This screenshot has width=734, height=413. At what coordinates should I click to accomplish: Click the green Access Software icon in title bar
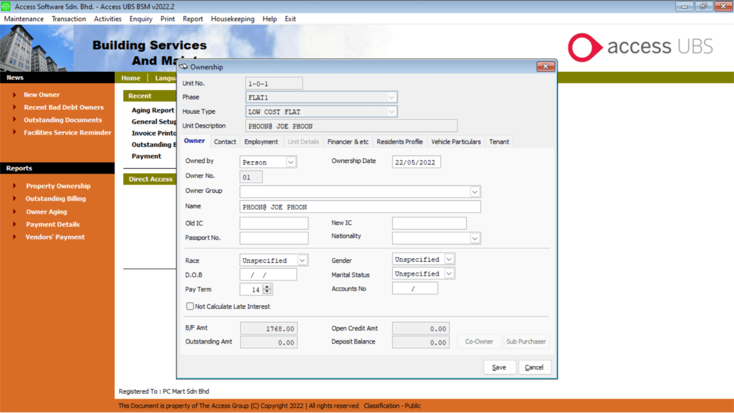(x=6, y=6)
